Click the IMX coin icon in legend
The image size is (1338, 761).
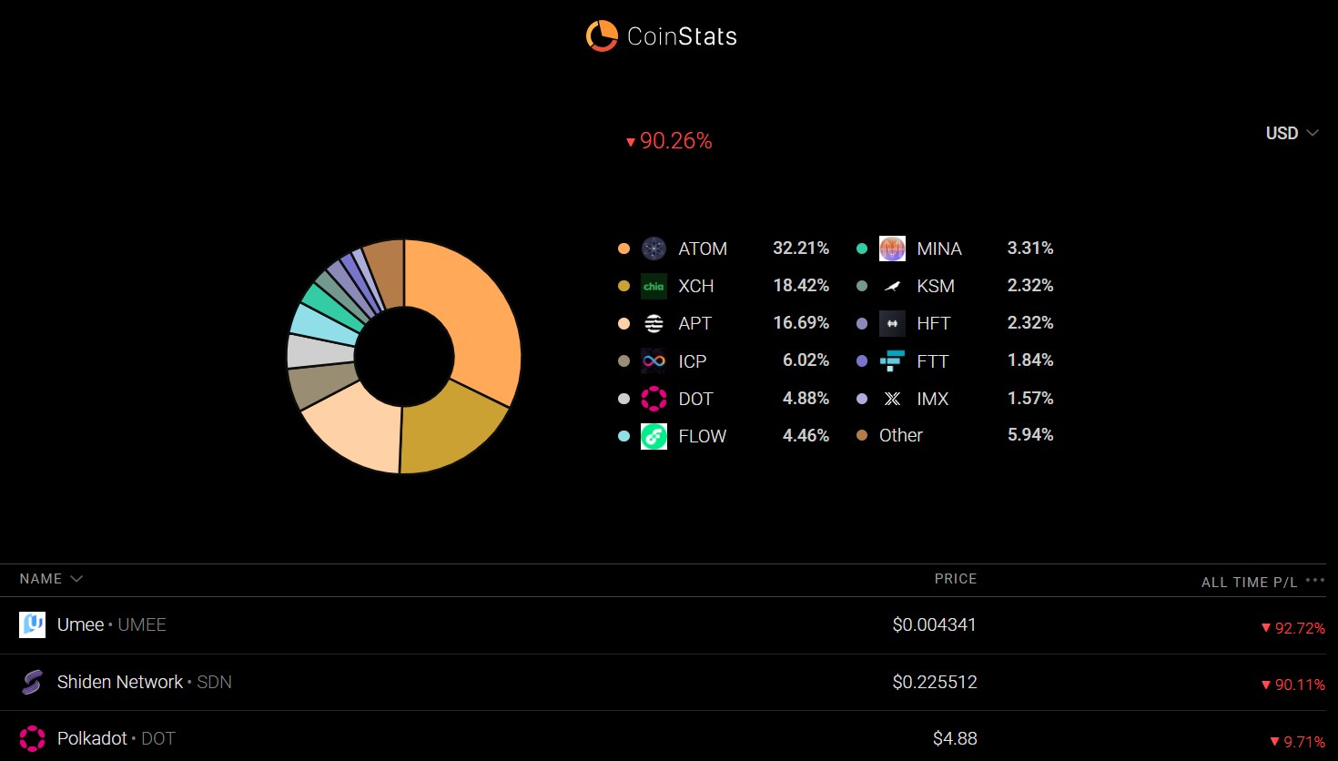[892, 399]
